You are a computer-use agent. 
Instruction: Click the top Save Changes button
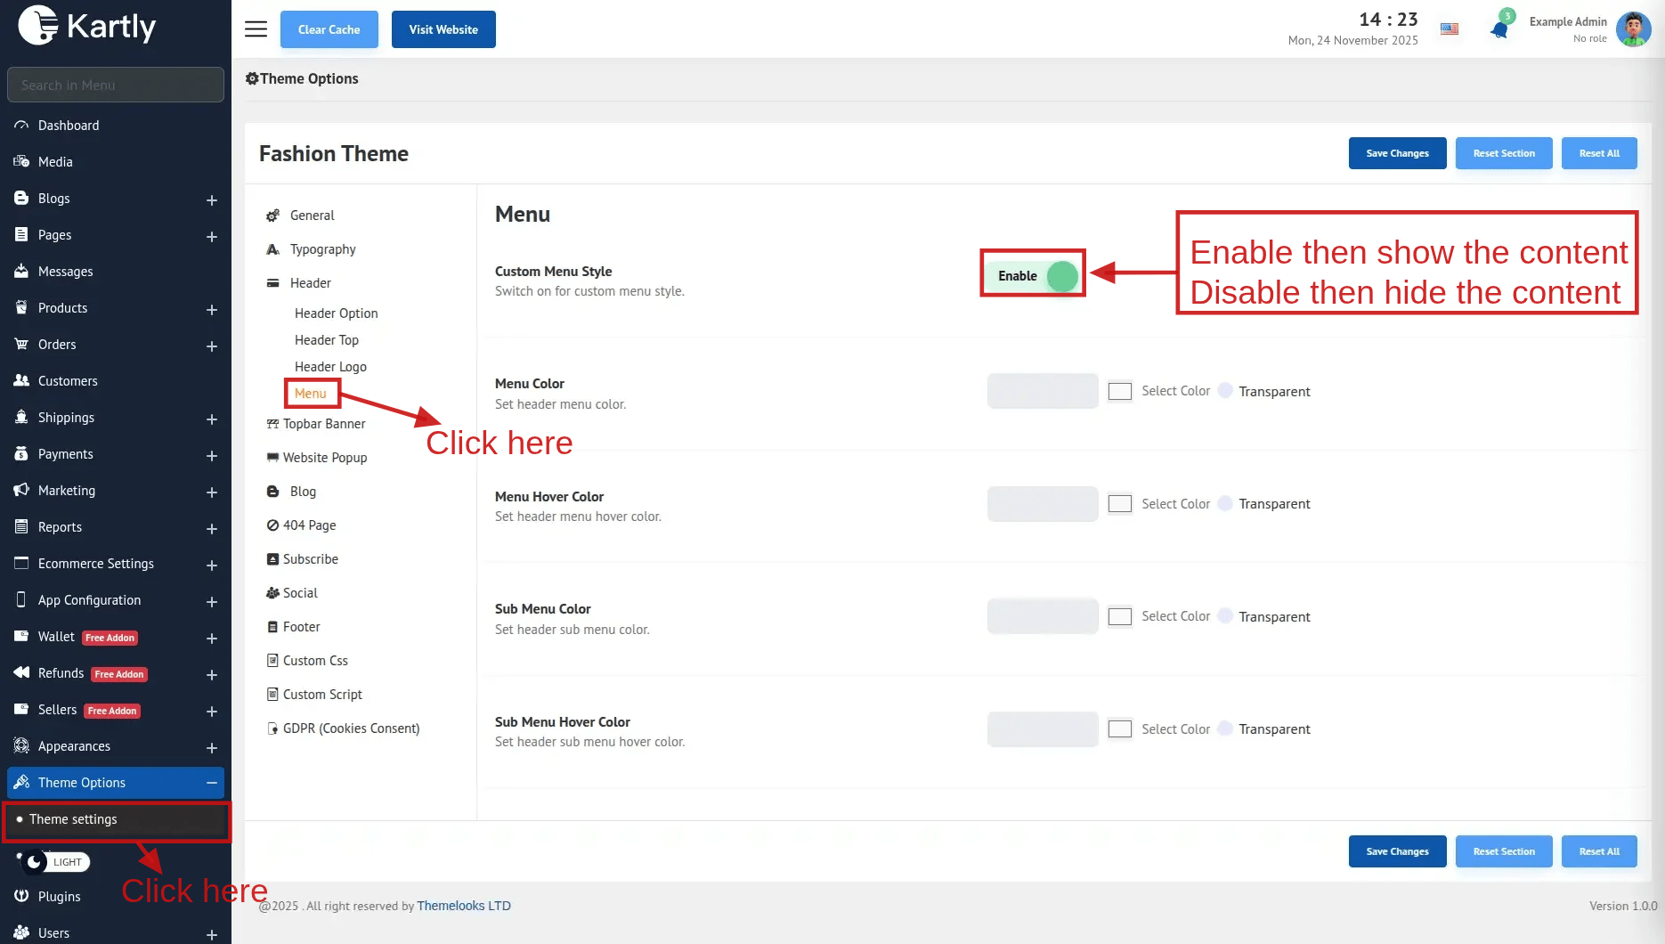[x=1397, y=153]
